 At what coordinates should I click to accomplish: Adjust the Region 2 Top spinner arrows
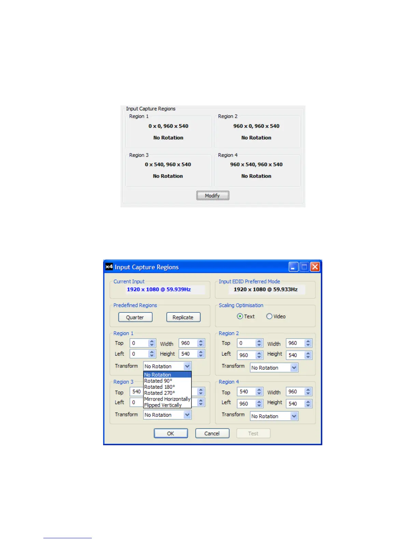pyautogui.click(x=259, y=343)
